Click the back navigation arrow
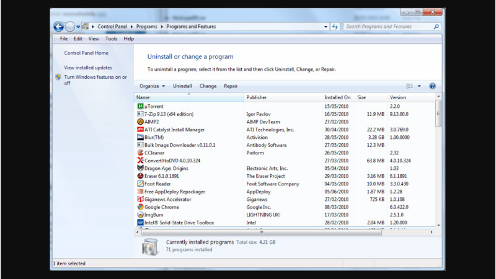Image resolution: width=496 pixels, height=279 pixels. [x=58, y=27]
